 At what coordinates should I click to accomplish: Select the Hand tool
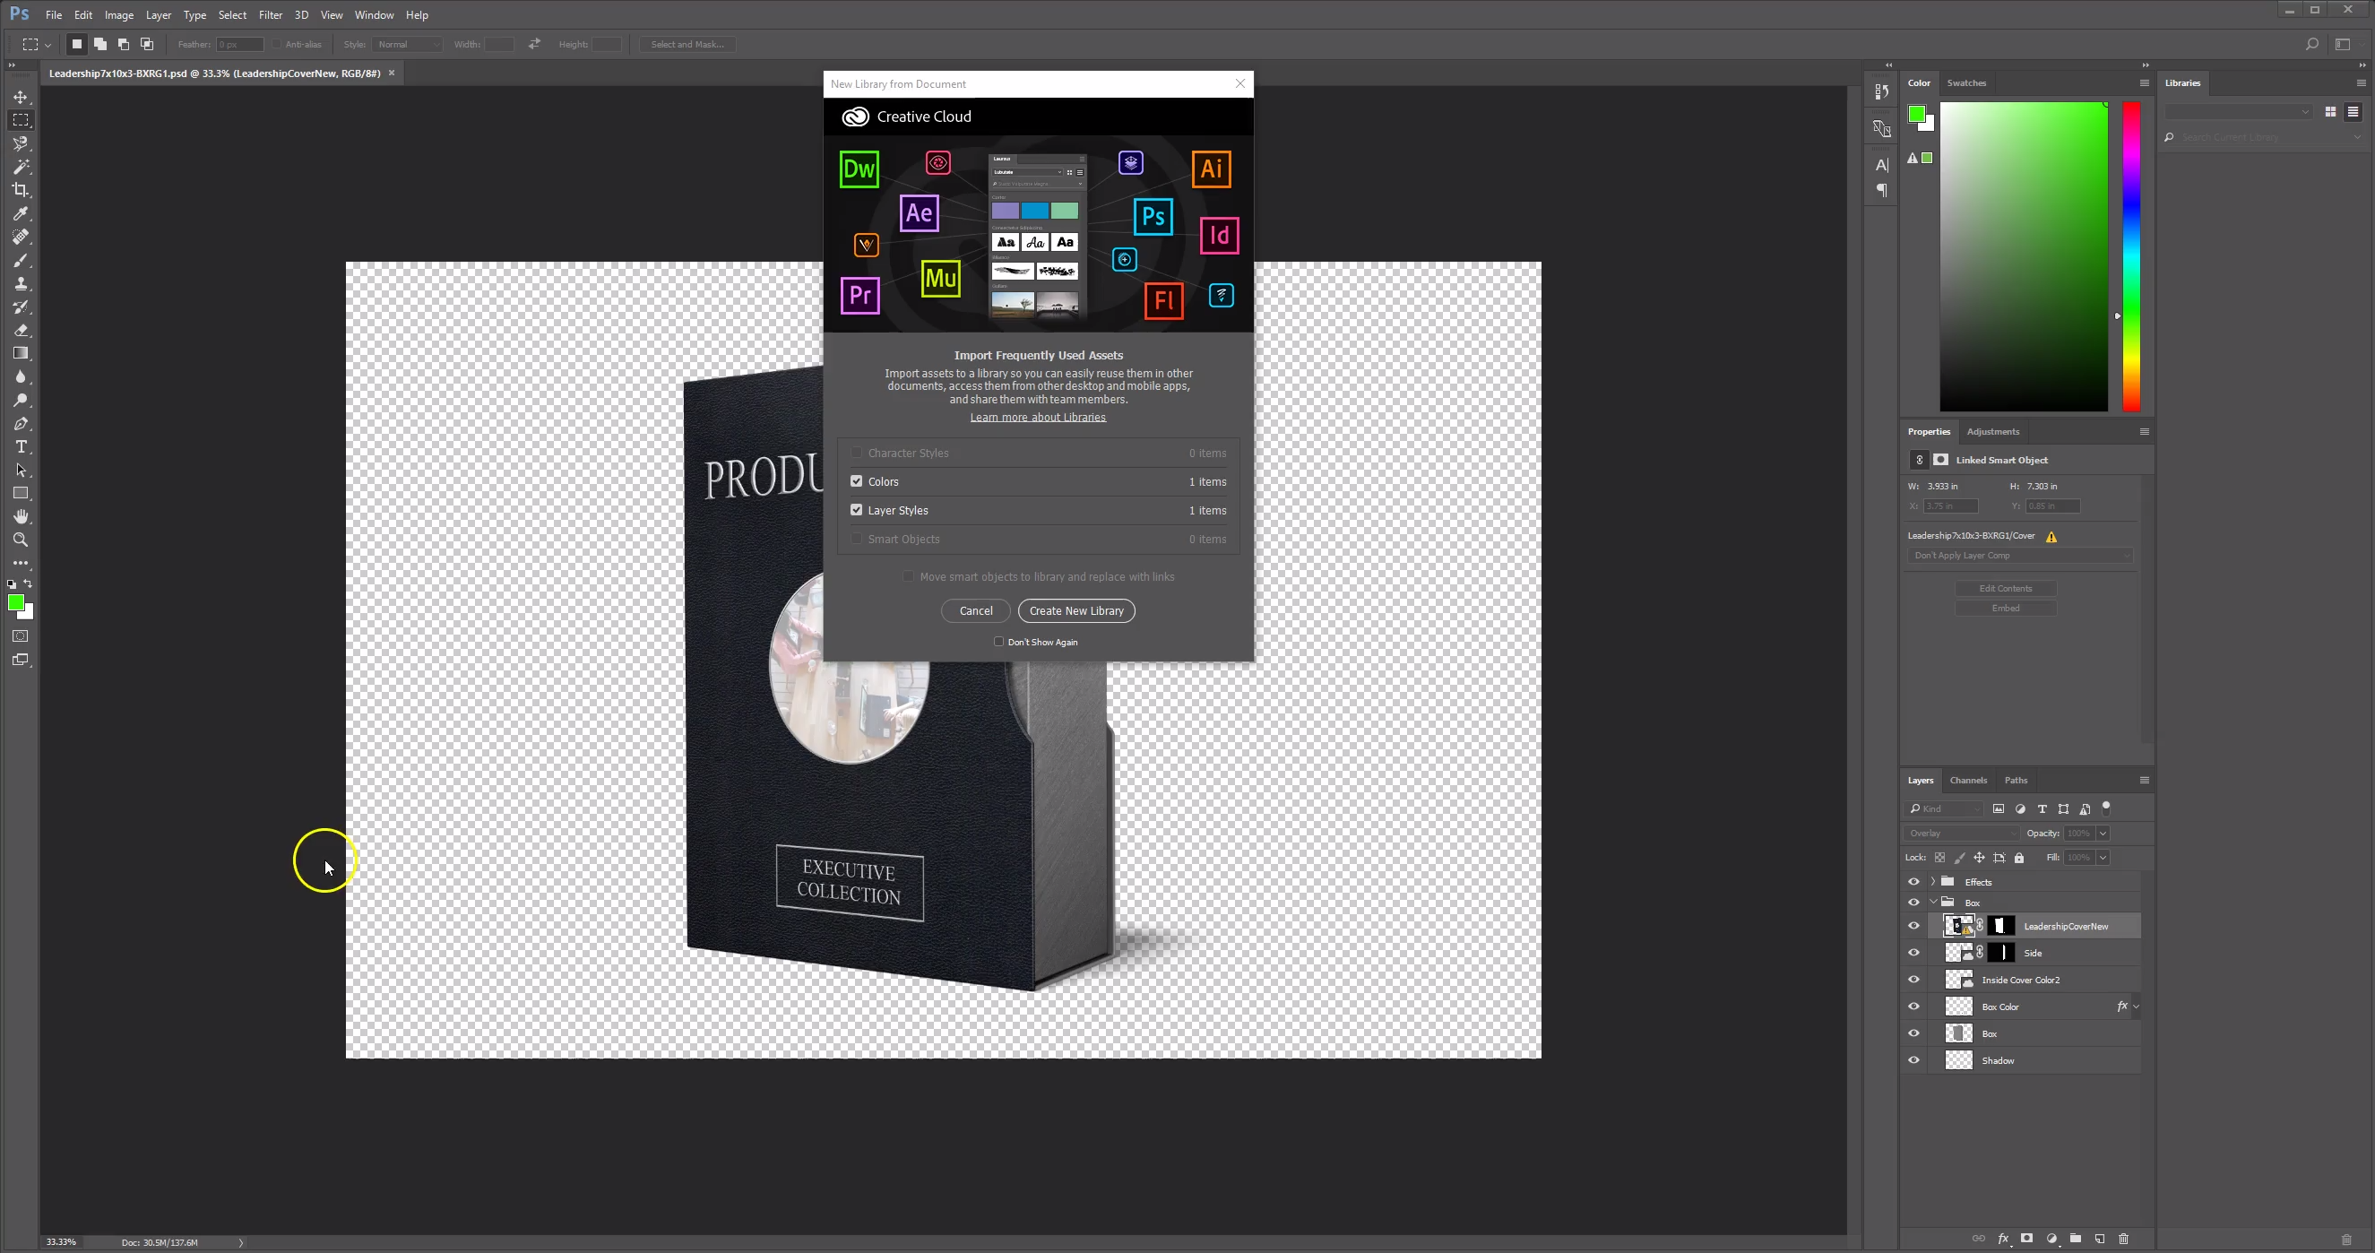click(21, 516)
